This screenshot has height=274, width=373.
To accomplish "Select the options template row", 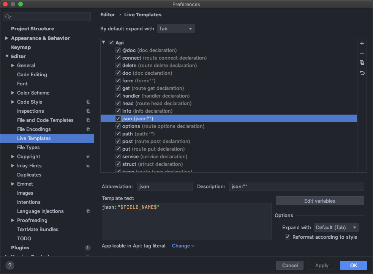I will [229, 126].
